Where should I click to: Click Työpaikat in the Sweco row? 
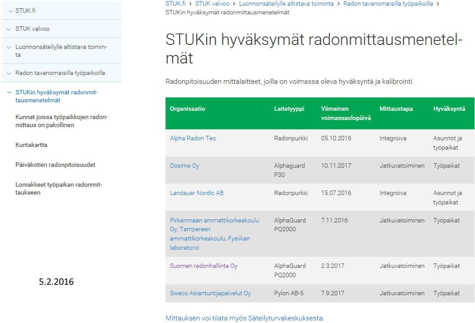click(x=446, y=293)
